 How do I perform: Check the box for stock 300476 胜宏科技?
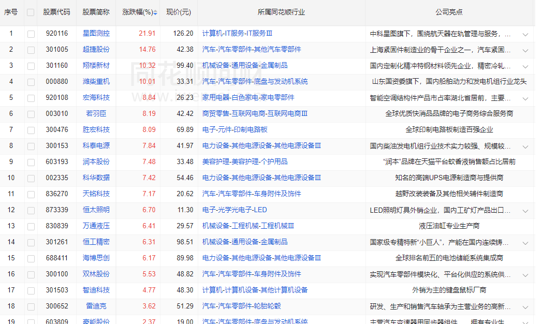pos(31,130)
